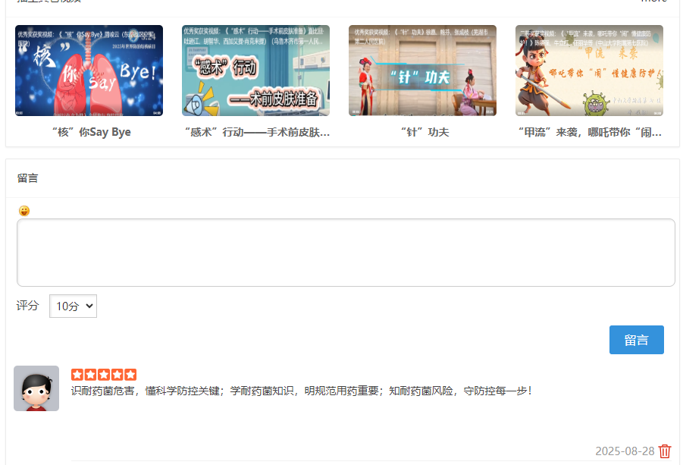The width and height of the screenshot is (683, 465).
Task: Click the fourth orange star rating icon
Action: click(117, 374)
